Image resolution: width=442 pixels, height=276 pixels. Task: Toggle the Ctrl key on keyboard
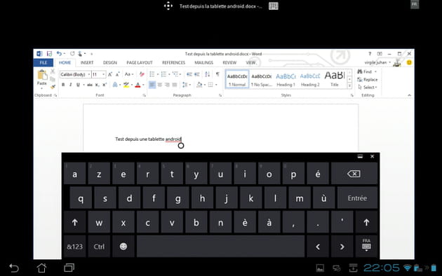pyautogui.click(x=99, y=247)
